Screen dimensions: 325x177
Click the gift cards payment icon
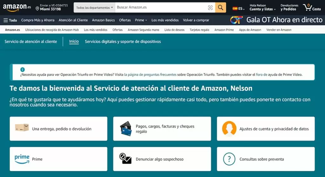[x=126, y=129]
